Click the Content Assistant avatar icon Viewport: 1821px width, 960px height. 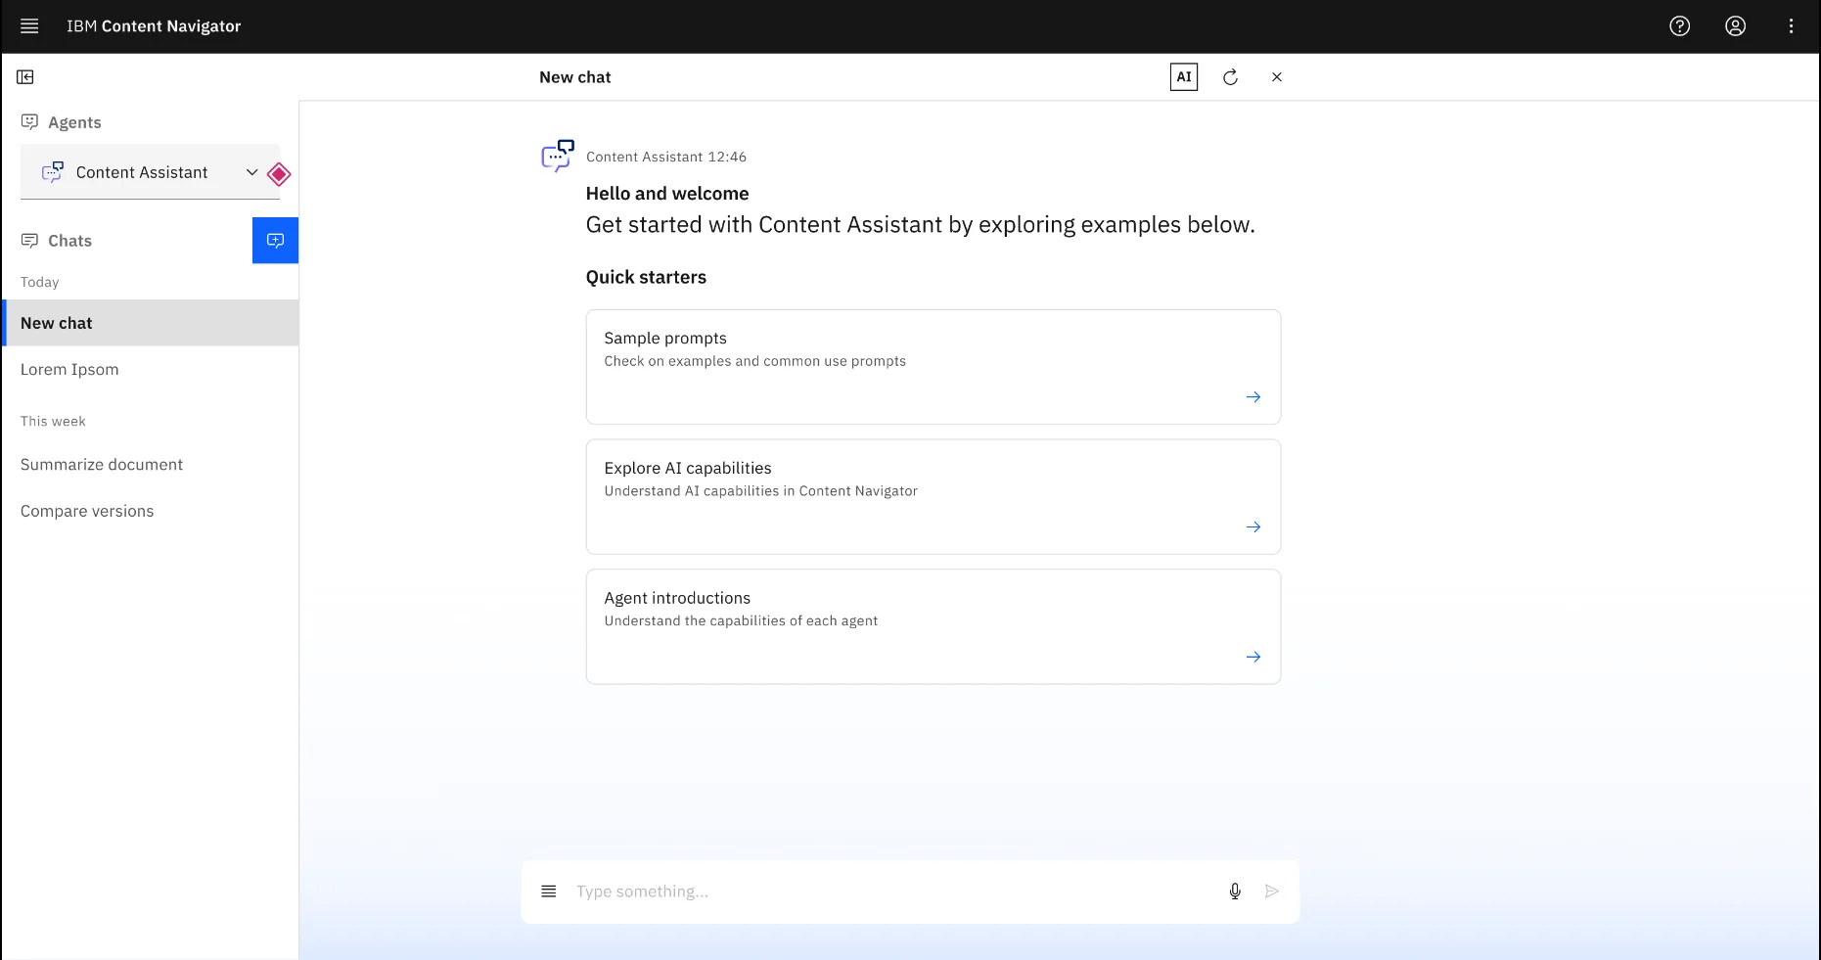558,156
